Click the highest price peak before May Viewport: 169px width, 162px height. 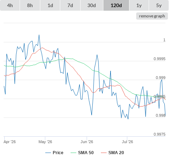click(x=39, y=35)
